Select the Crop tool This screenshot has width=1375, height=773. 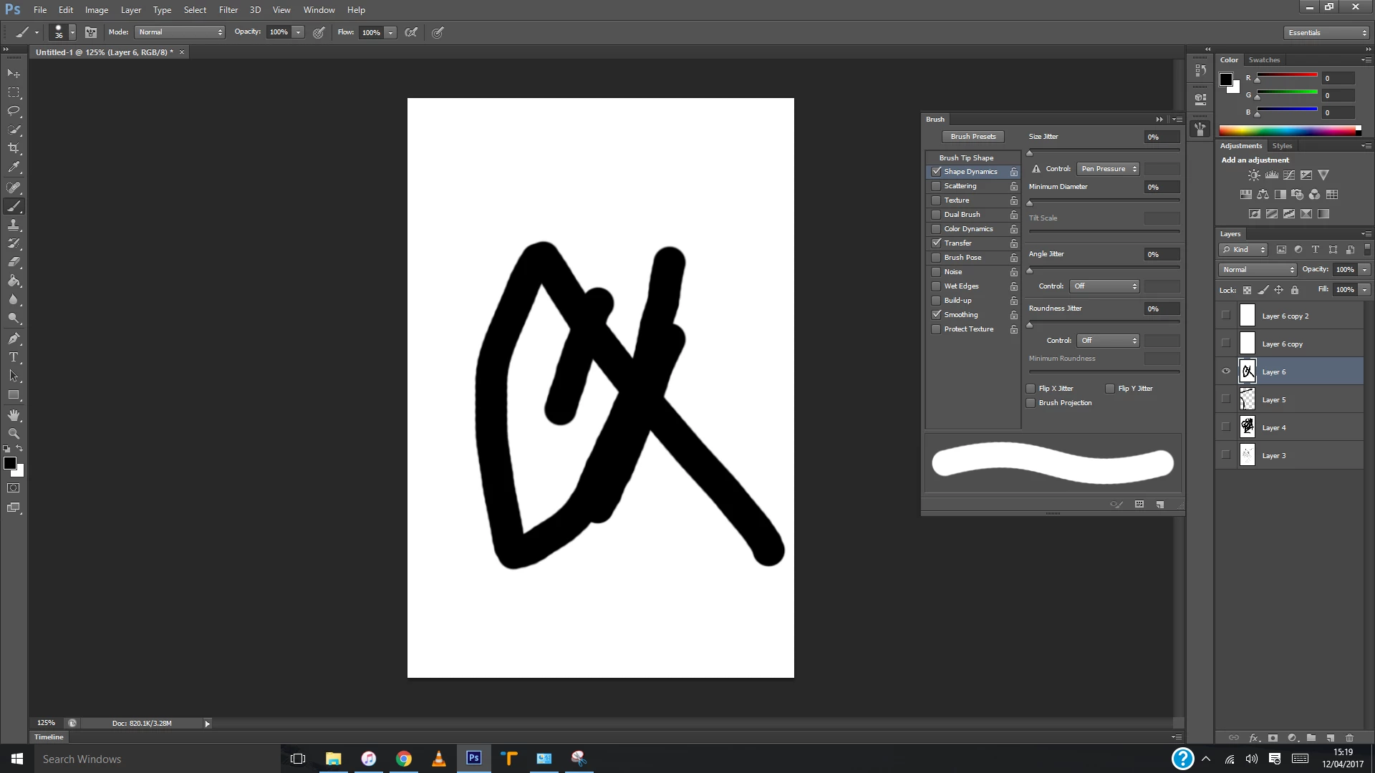[14, 148]
